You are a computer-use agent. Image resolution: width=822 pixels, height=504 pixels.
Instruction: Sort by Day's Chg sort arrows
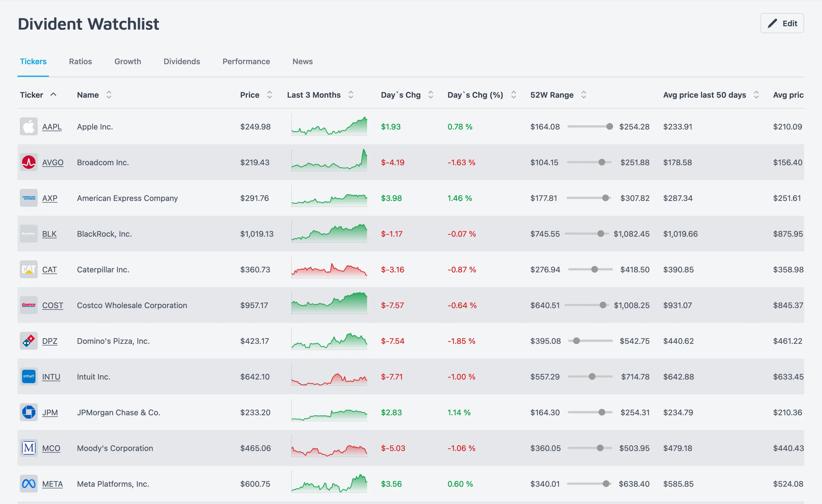[x=431, y=95]
